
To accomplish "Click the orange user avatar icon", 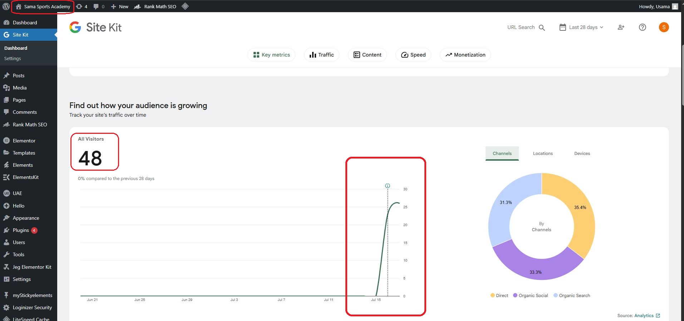I will [x=664, y=27].
